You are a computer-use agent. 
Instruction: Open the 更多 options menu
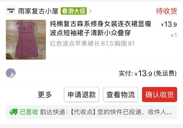click(45, 95)
